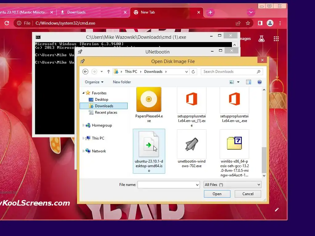Click the This PC breadcrumb segment

coord(131,72)
